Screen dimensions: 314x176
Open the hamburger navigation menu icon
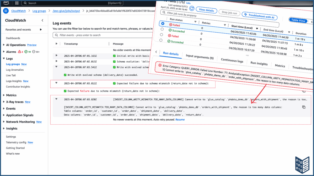click(x=5, y=11)
